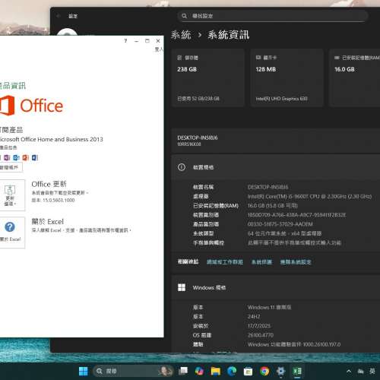Open the domain or workgroup related link

coord(225,262)
